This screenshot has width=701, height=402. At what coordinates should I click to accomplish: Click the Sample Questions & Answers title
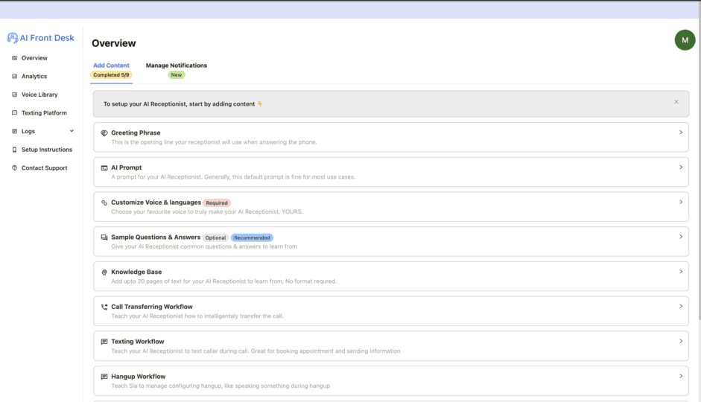tap(156, 237)
